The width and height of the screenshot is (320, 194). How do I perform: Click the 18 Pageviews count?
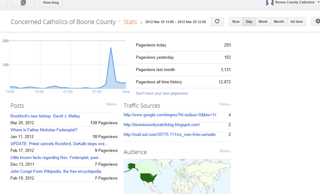(105, 137)
